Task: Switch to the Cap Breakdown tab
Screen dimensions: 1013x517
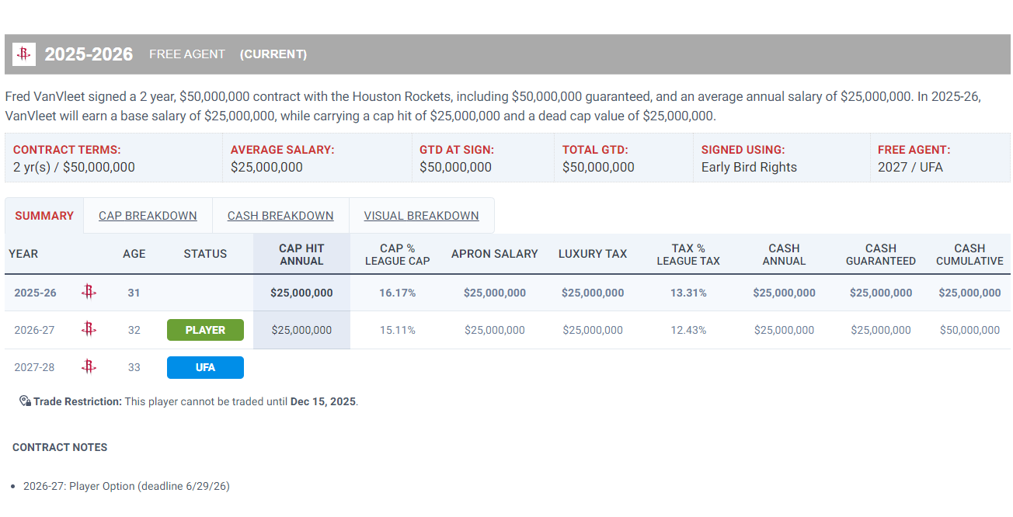Action: click(148, 216)
